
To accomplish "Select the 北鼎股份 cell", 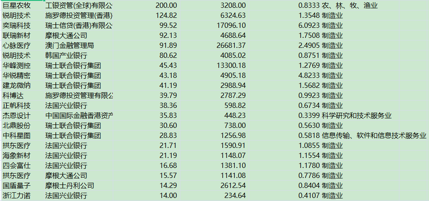I will [17, 125].
